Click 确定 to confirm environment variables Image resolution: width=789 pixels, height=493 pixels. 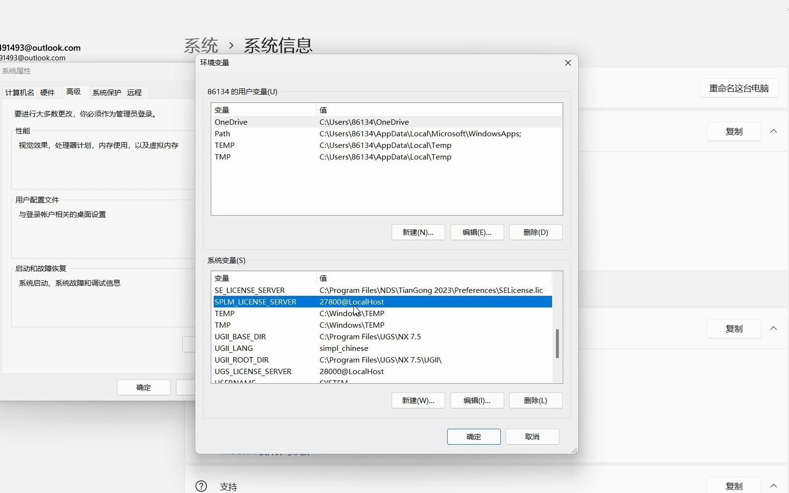(x=473, y=436)
